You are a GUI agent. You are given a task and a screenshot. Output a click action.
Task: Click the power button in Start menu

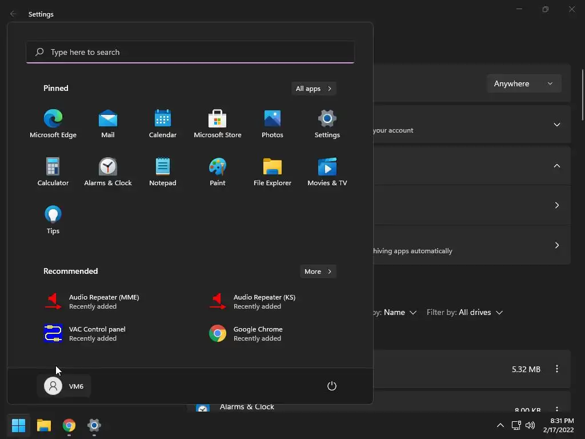[332, 386]
